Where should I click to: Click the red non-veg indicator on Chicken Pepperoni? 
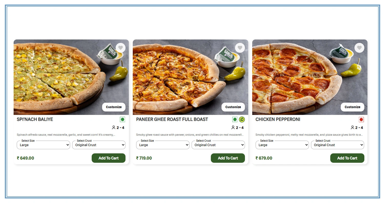point(361,120)
